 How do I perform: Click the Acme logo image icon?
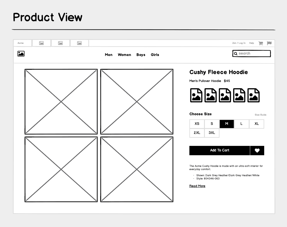click(x=21, y=54)
